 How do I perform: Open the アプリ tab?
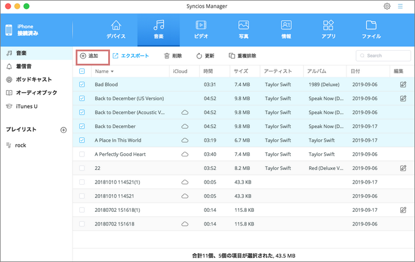click(x=329, y=30)
